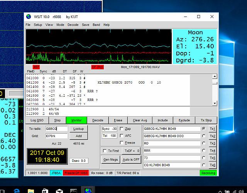Click the Tx3 transmit button
The image size is (247, 193).
(x=212, y=143)
